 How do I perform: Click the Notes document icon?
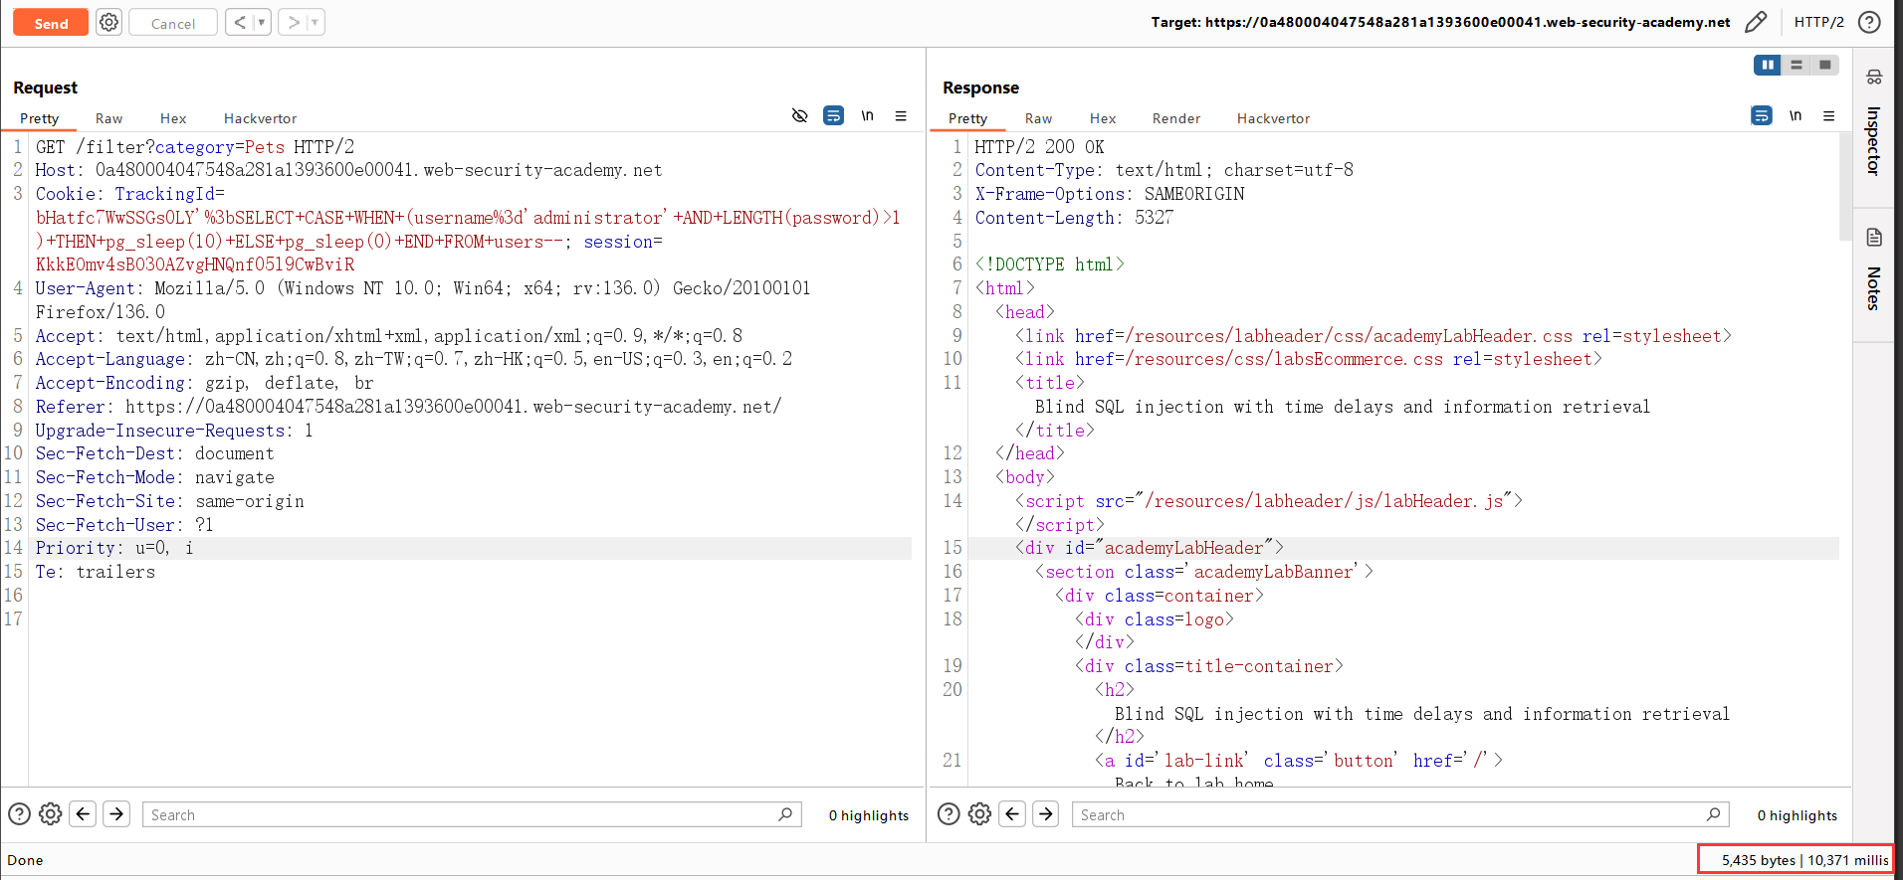[1874, 237]
